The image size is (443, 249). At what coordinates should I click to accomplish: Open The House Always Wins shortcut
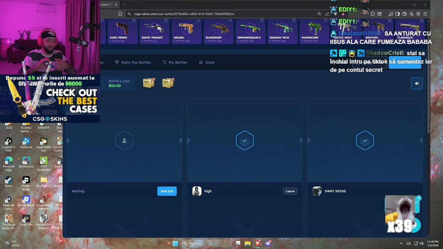tap(9, 222)
